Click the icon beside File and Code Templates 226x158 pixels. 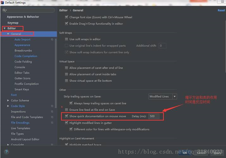(52, 117)
